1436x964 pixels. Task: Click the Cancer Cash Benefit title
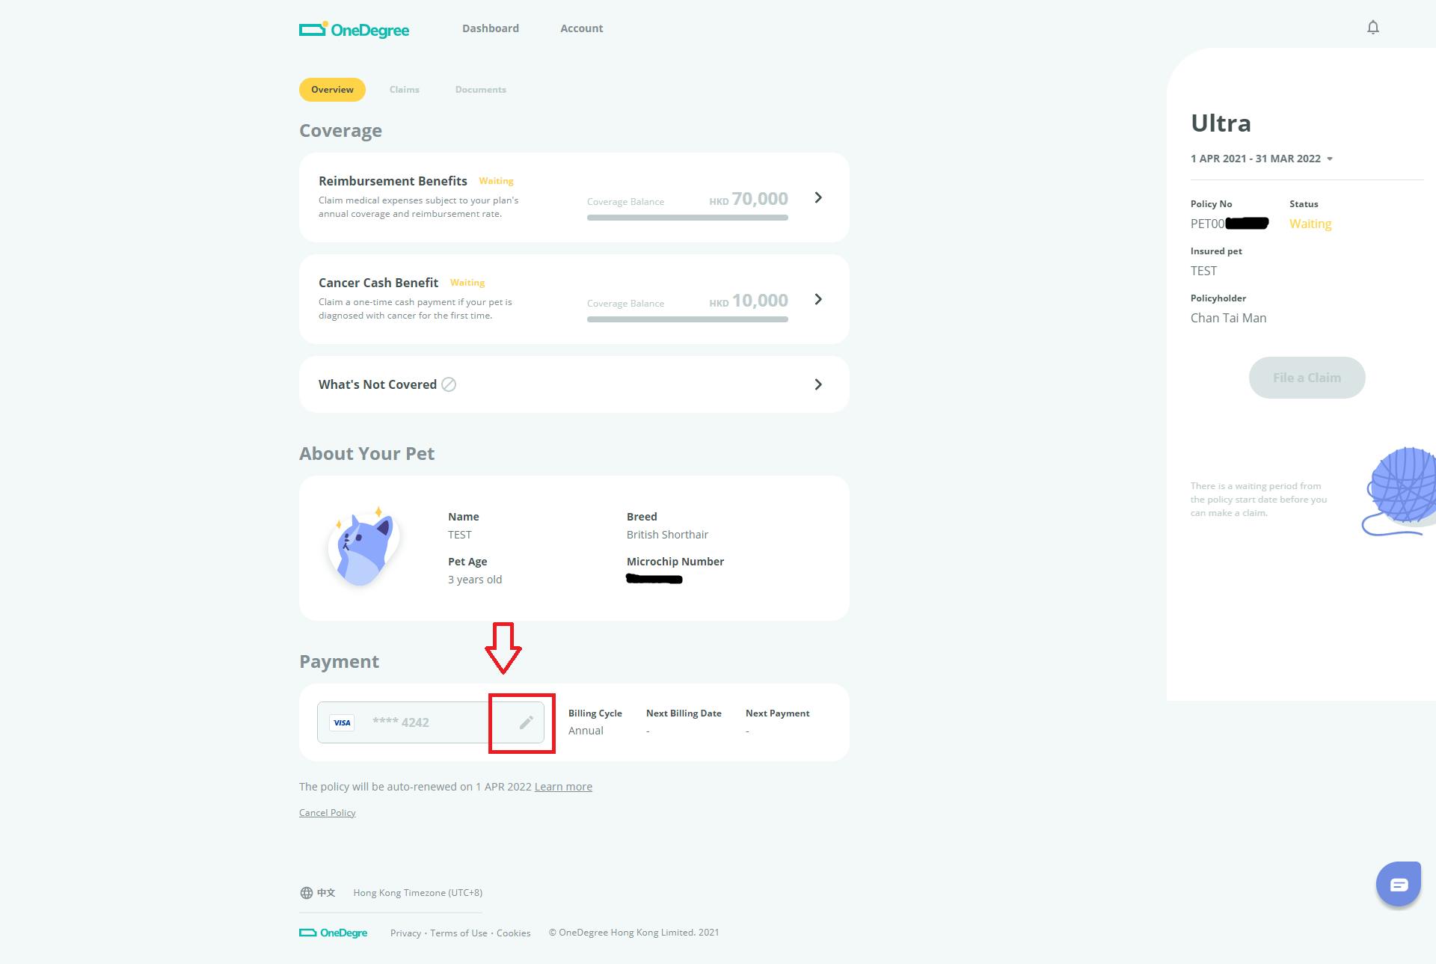[378, 283]
